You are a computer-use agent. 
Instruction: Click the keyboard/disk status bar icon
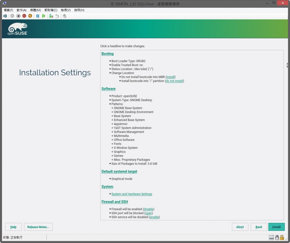coord(271,237)
